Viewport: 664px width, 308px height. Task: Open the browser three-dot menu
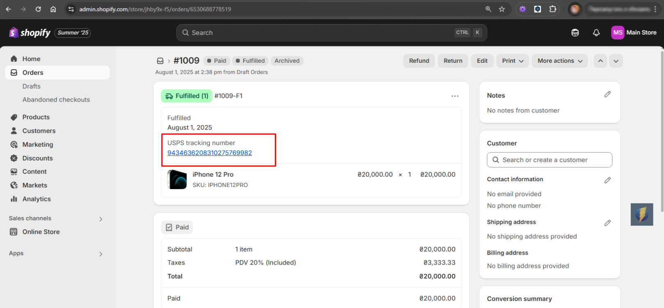[655, 9]
